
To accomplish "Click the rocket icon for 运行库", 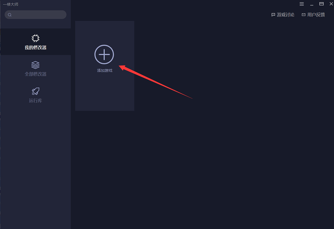I will click(x=36, y=91).
